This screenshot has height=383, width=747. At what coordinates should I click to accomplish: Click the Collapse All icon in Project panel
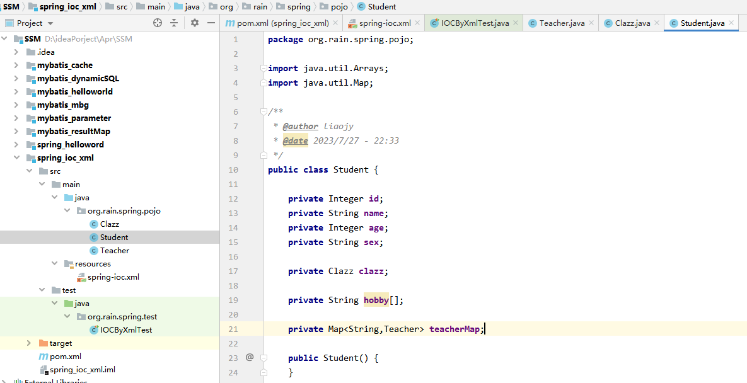tap(175, 23)
